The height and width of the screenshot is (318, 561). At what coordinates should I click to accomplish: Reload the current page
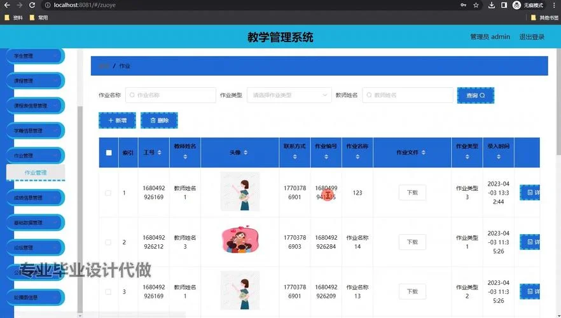tap(32, 5)
